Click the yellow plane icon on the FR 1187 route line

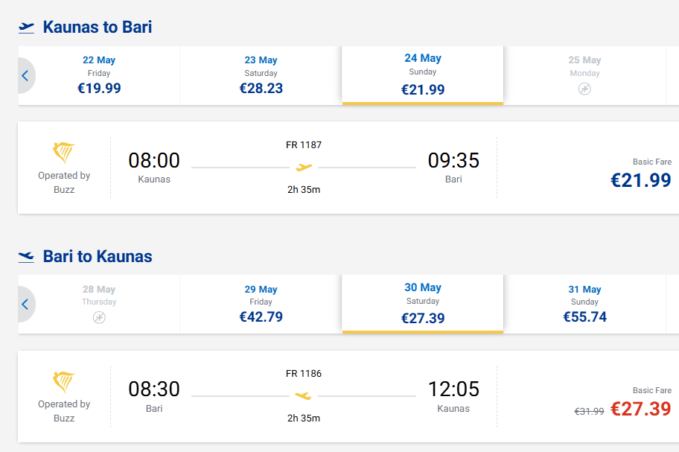[304, 167]
